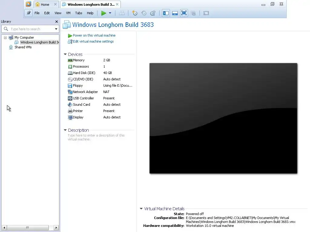Open the library search dropdown arrow
This screenshot has height=232, width=310.
click(x=56, y=29)
